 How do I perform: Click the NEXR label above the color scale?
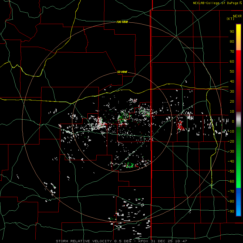(x=237, y=16)
